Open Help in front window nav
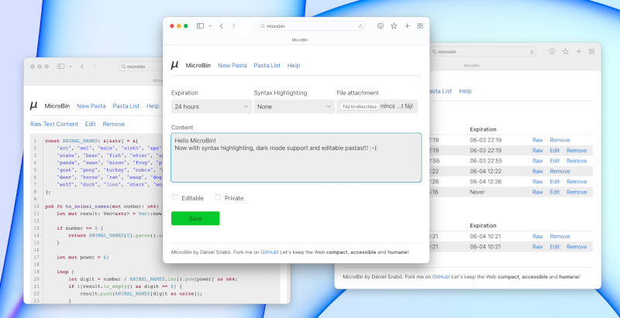Image resolution: width=620 pixels, height=318 pixels. 294,66
